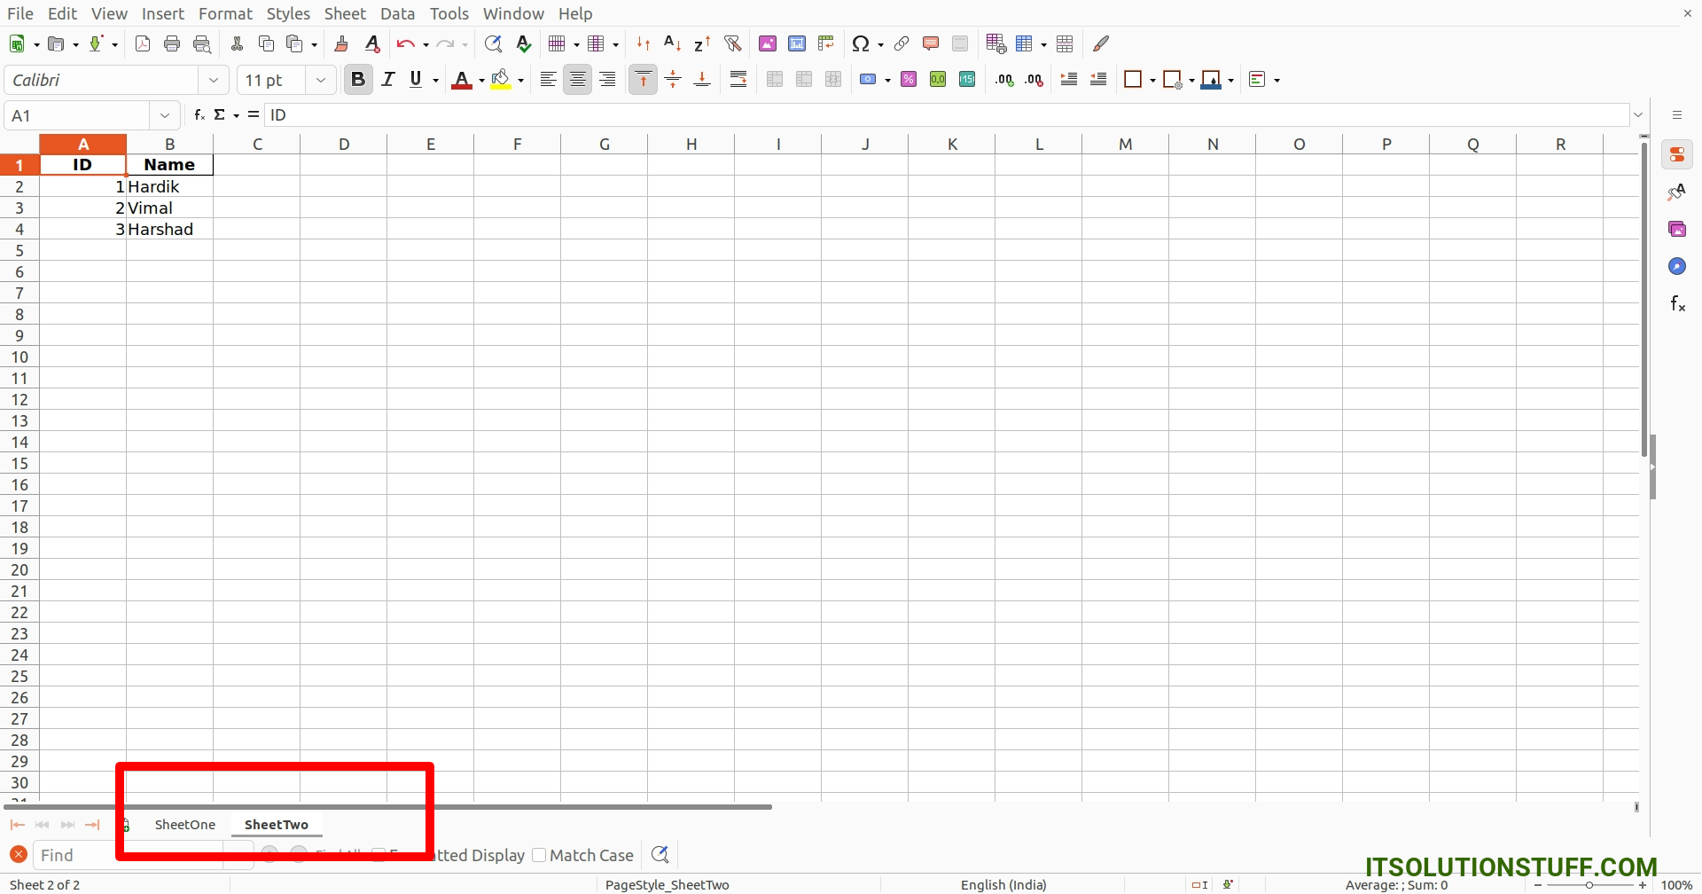Open the Data menu
Viewport: 1702px width, 894px height.
(397, 13)
